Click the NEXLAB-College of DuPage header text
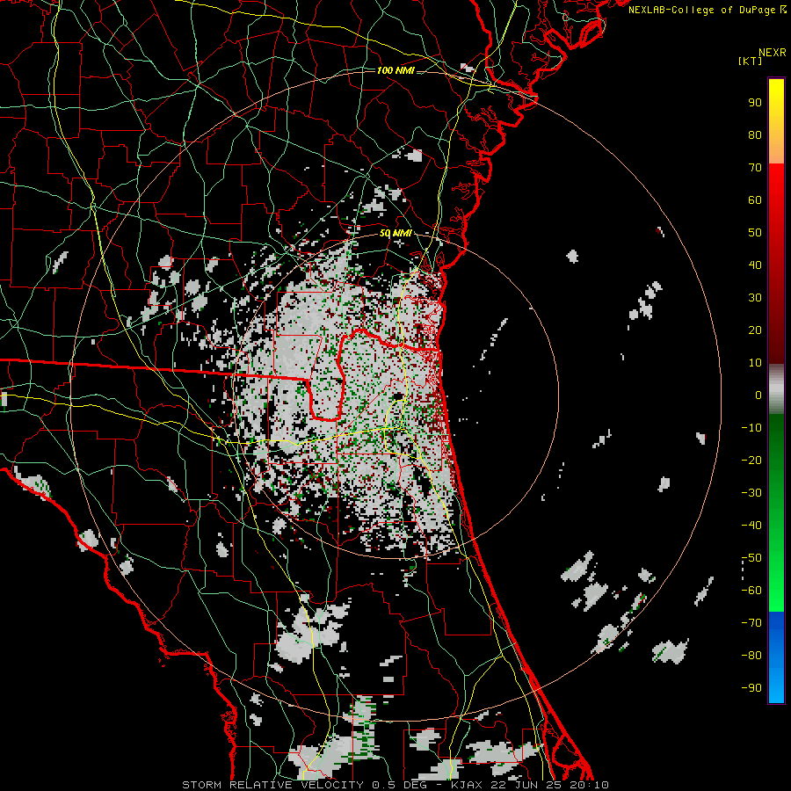 tap(707, 10)
